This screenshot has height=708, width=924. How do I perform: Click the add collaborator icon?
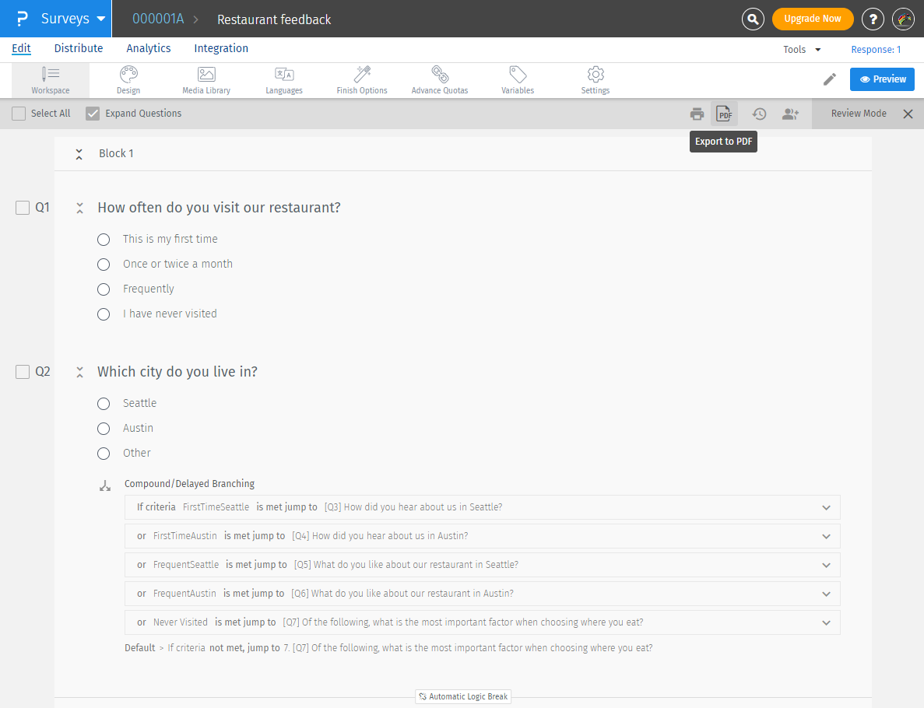[x=790, y=114]
